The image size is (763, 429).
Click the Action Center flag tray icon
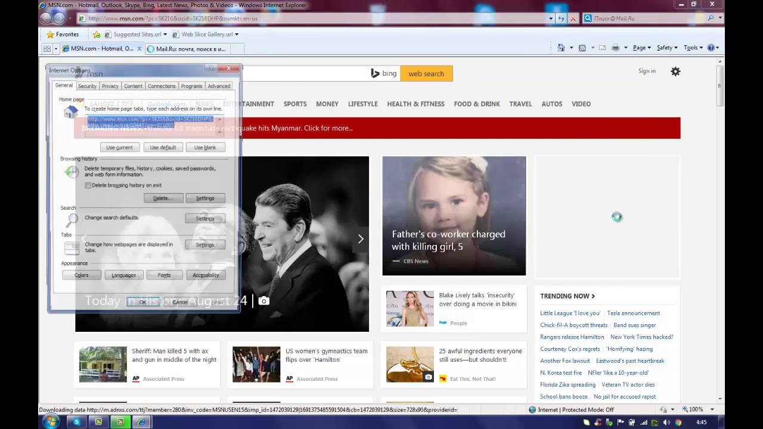pos(621,422)
